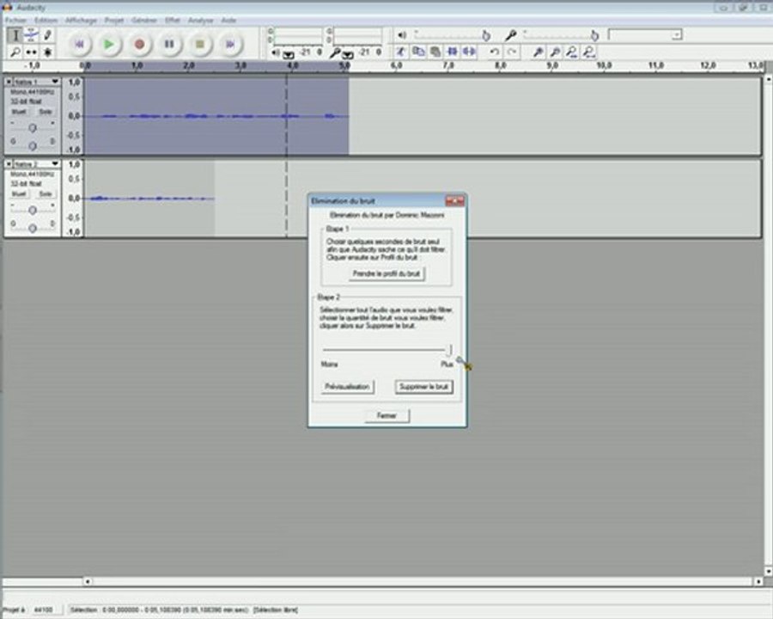Click the input volume slider knob
Viewport: 773px width, 619px height.
pos(594,35)
